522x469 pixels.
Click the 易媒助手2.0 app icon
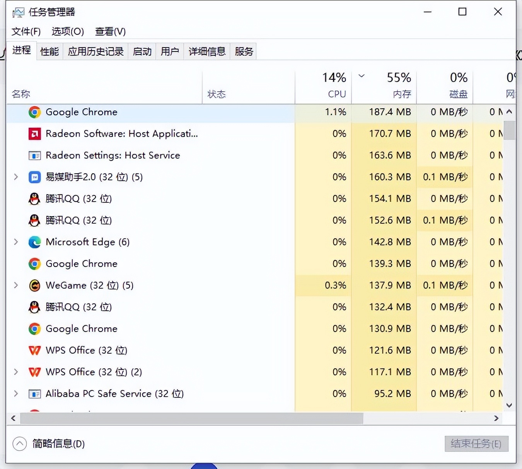click(x=34, y=177)
